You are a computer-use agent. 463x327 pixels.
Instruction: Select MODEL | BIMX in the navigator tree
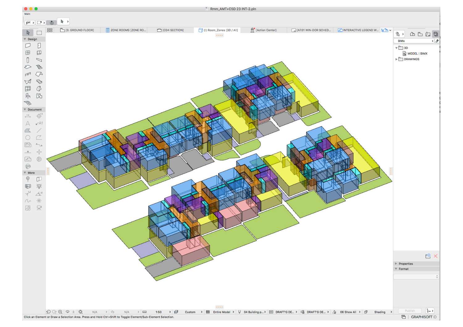point(417,53)
